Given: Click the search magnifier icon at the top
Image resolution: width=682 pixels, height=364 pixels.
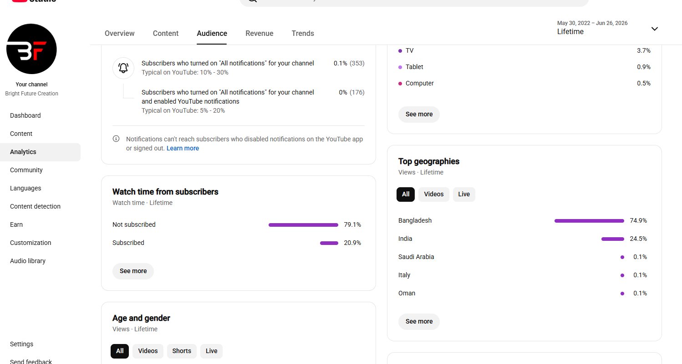Looking at the screenshot, I should click(x=253, y=0).
